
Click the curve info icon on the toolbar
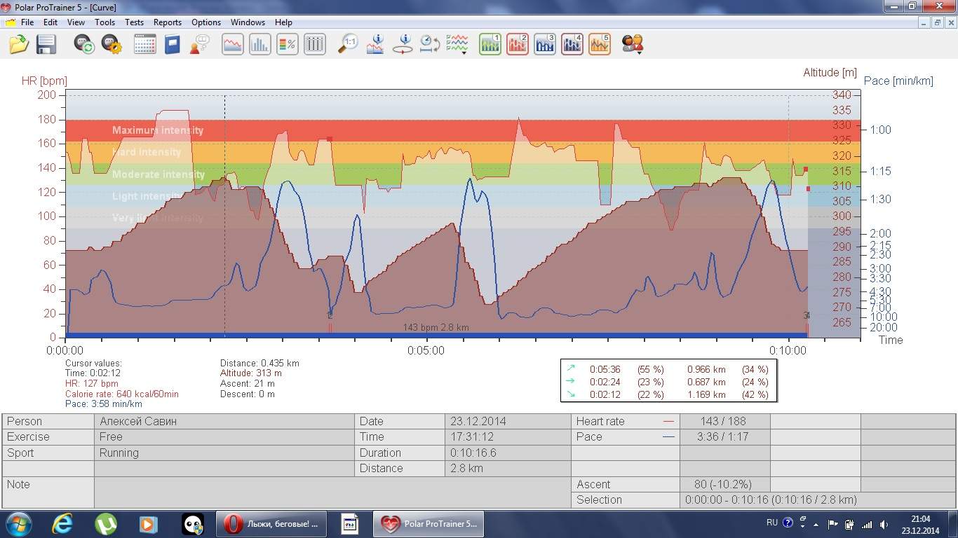click(x=375, y=44)
